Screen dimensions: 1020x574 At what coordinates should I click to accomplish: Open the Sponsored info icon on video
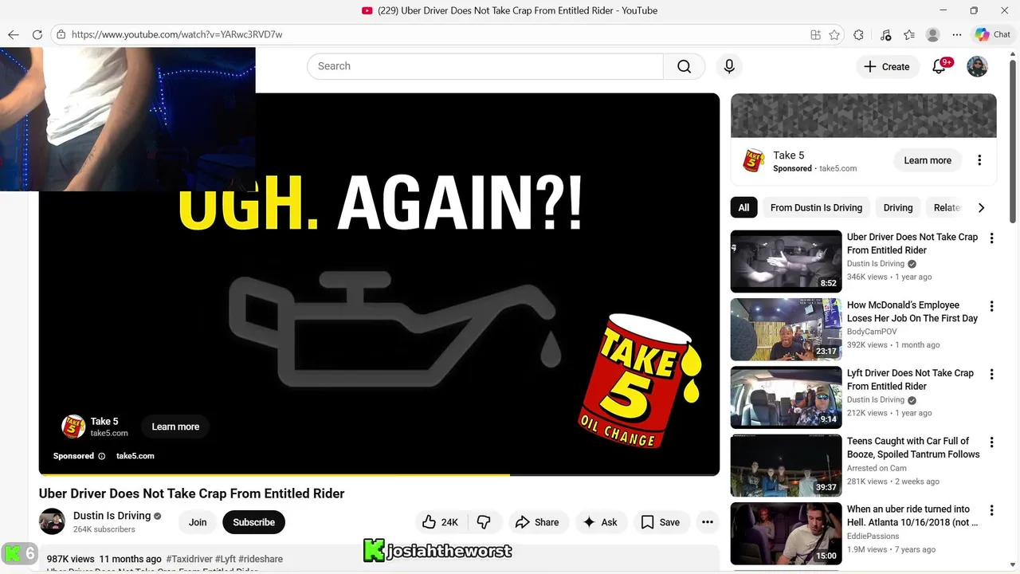click(101, 456)
